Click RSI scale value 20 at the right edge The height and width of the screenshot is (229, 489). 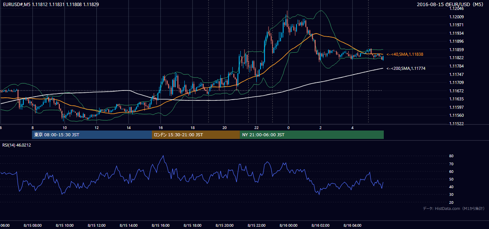pyautogui.click(x=452, y=202)
